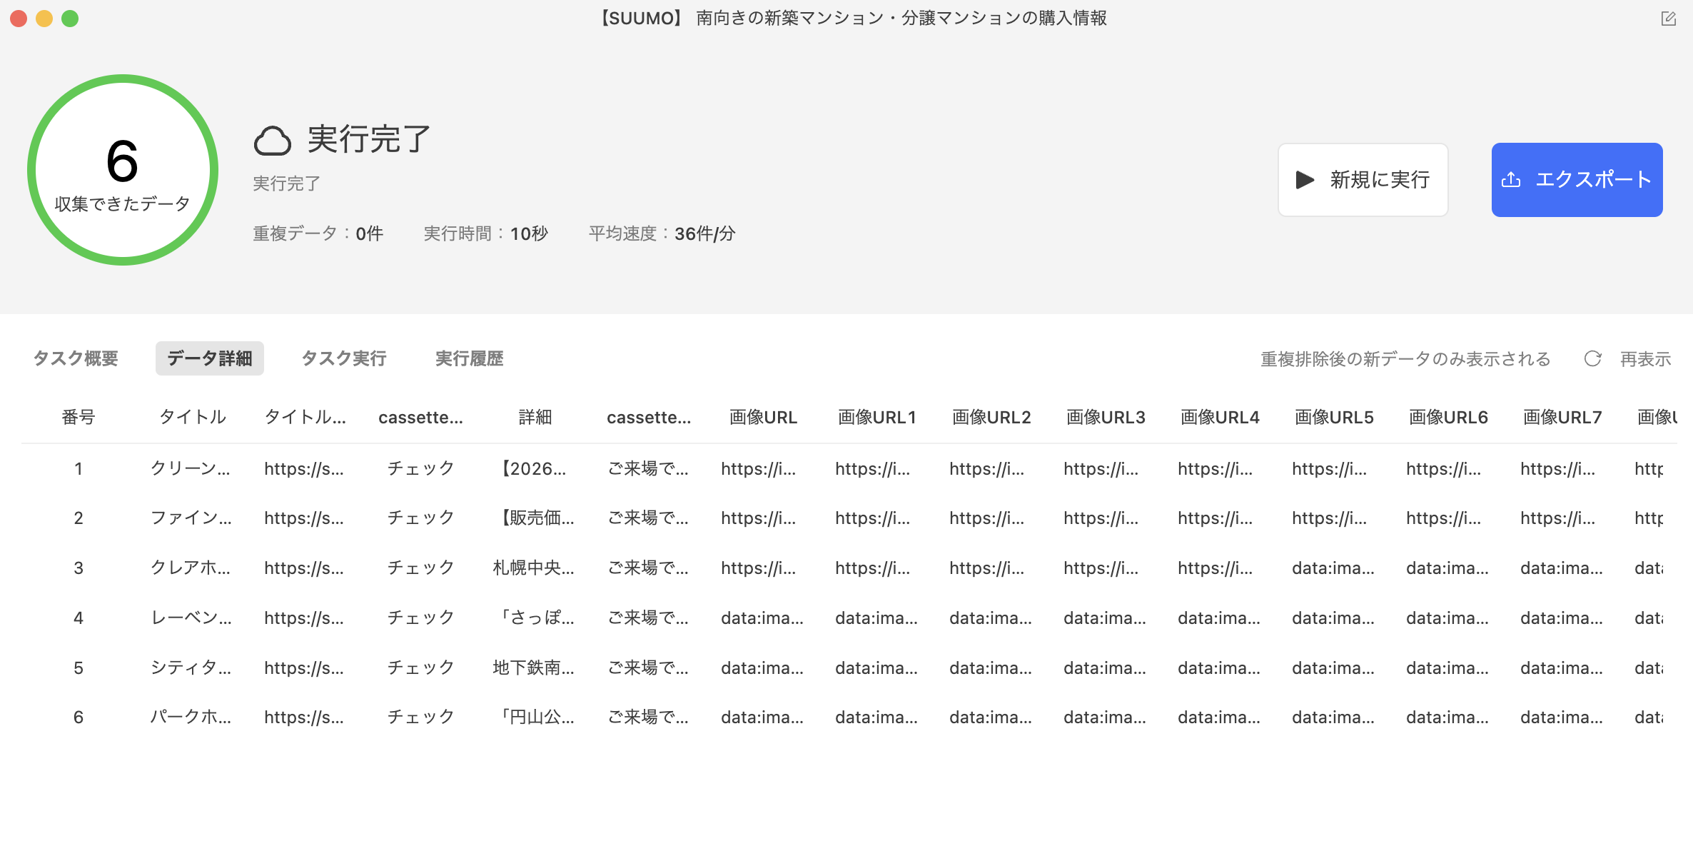Click the 詳細 column header
The image size is (1693, 841).
pyautogui.click(x=535, y=417)
